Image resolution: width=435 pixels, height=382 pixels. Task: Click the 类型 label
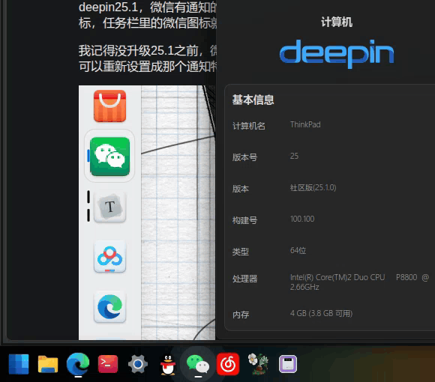(241, 252)
